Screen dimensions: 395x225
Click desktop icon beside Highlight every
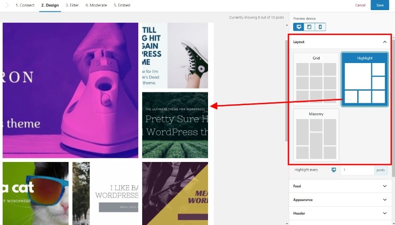[x=334, y=170]
